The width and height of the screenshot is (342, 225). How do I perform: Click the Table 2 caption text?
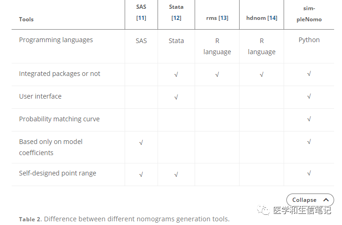[124, 219]
